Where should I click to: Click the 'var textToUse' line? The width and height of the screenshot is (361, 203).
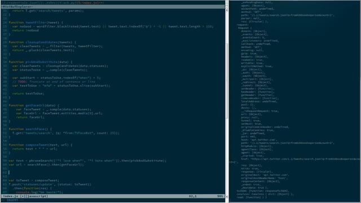(x=61, y=86)
